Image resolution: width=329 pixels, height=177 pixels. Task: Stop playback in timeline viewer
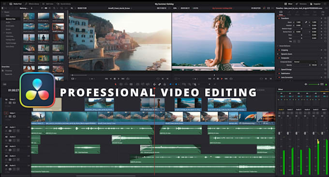click(x=218, y=79)
